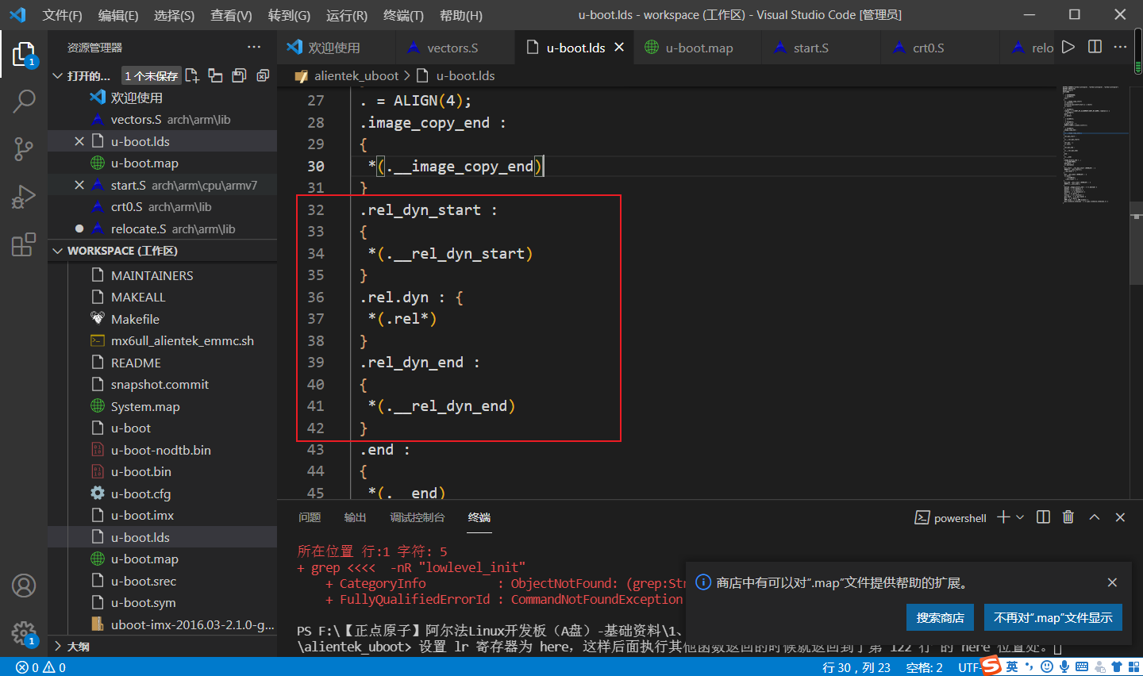
Task: Open System.map in workspace tree
Action: pos(145,406)
